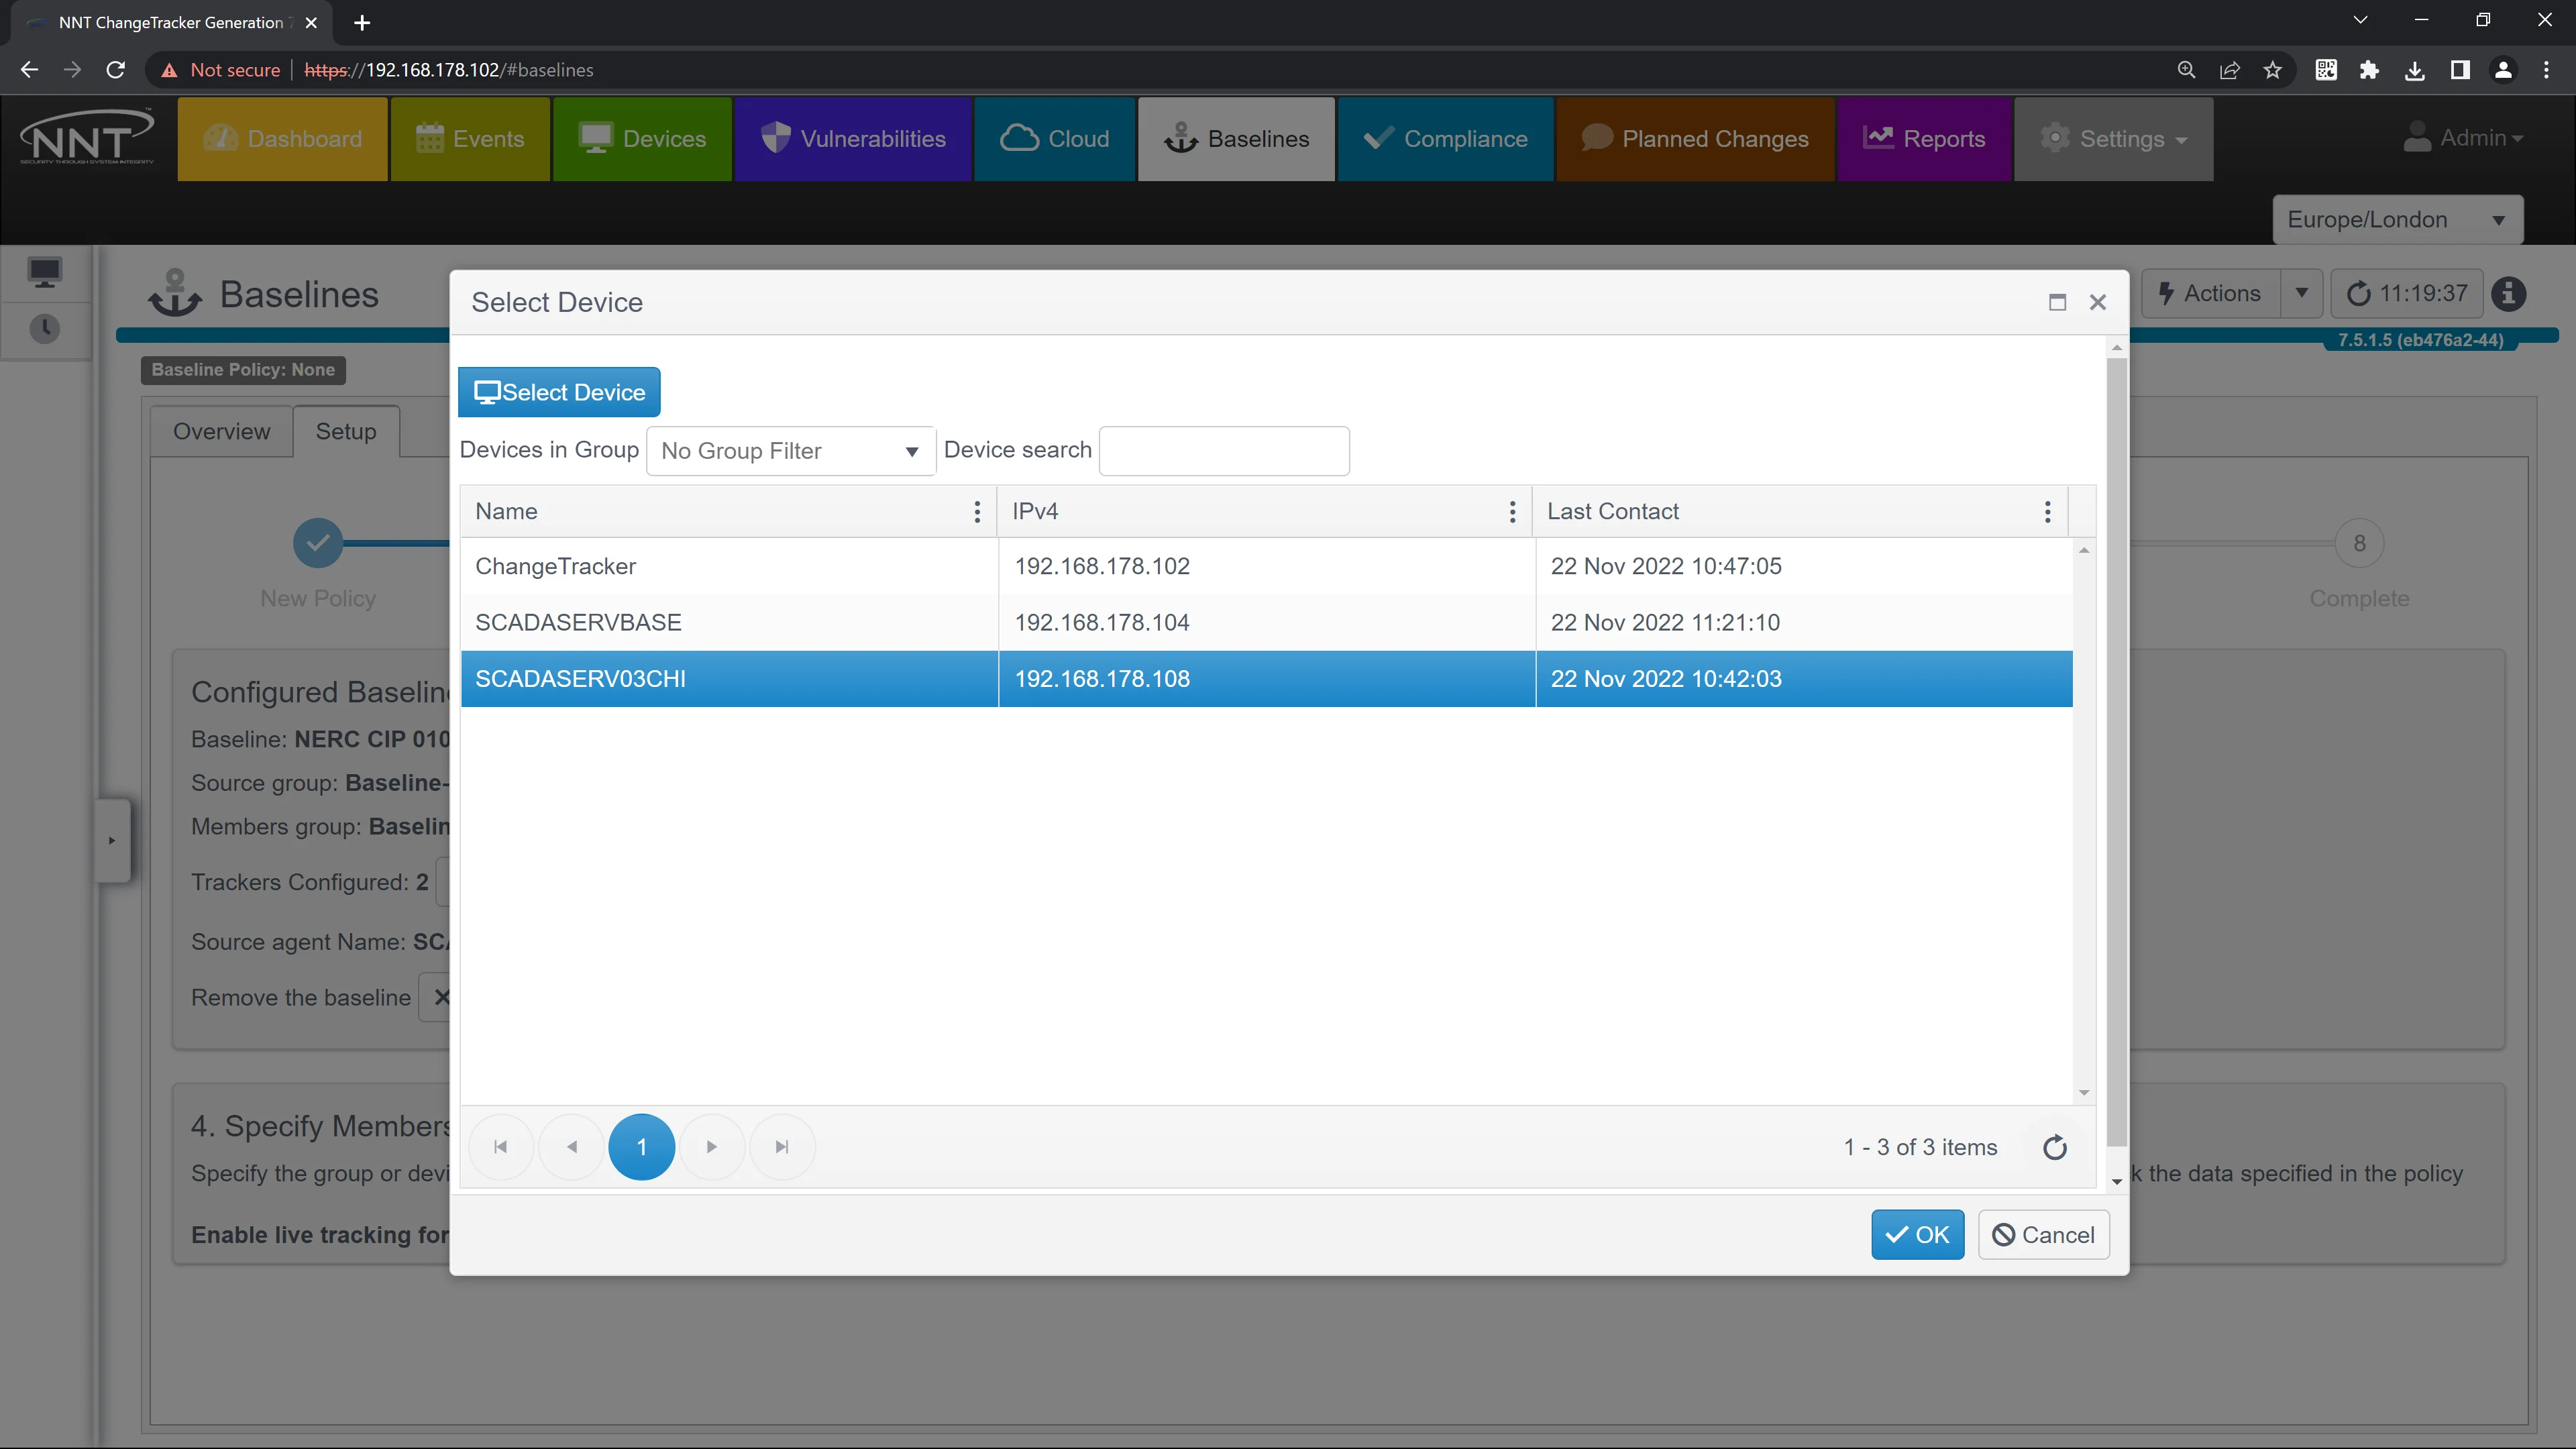Open the browser extensions puzzle icon

[x=2369, y=70]
